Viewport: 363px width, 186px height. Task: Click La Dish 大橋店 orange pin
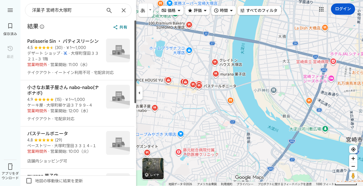pyautogui.click(x=325, y=28)
